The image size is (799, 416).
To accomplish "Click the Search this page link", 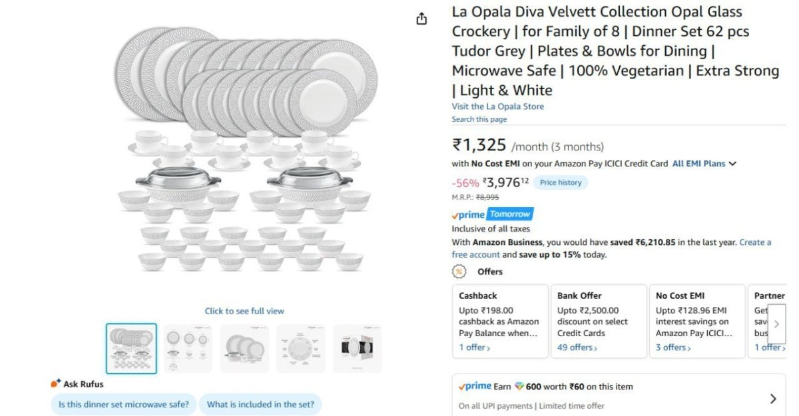I will point(479,119).
